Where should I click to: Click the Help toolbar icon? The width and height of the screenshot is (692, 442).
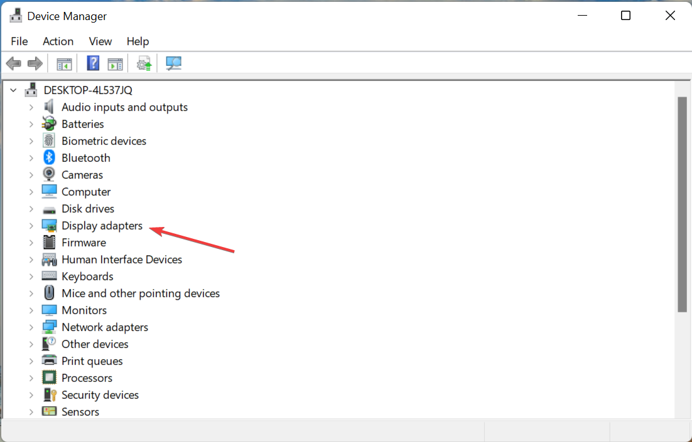pos(92,63)
